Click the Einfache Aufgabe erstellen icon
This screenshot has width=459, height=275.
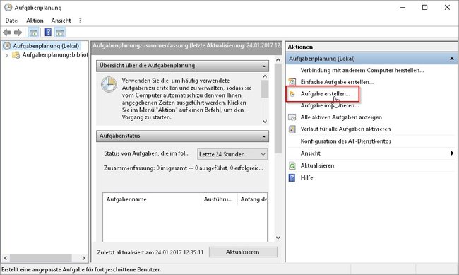pyautogui.click(x=292, y=82)
